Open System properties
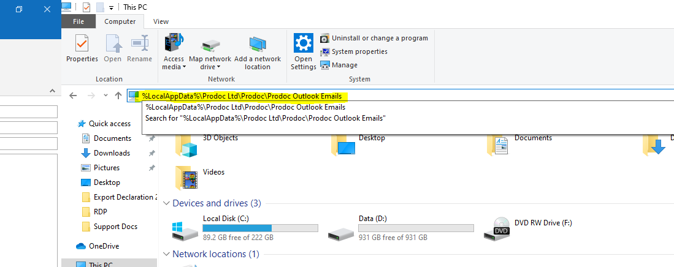This screenshot has height=267, width=674. point(354,51)
